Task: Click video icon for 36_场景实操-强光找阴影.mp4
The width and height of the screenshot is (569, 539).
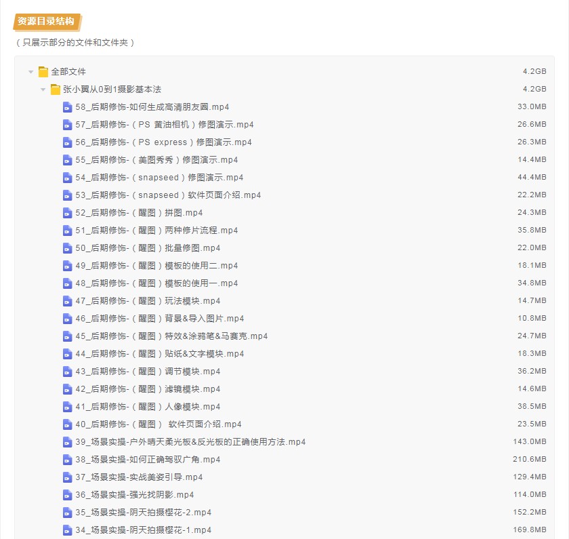Action: click(x=68, y=495)
